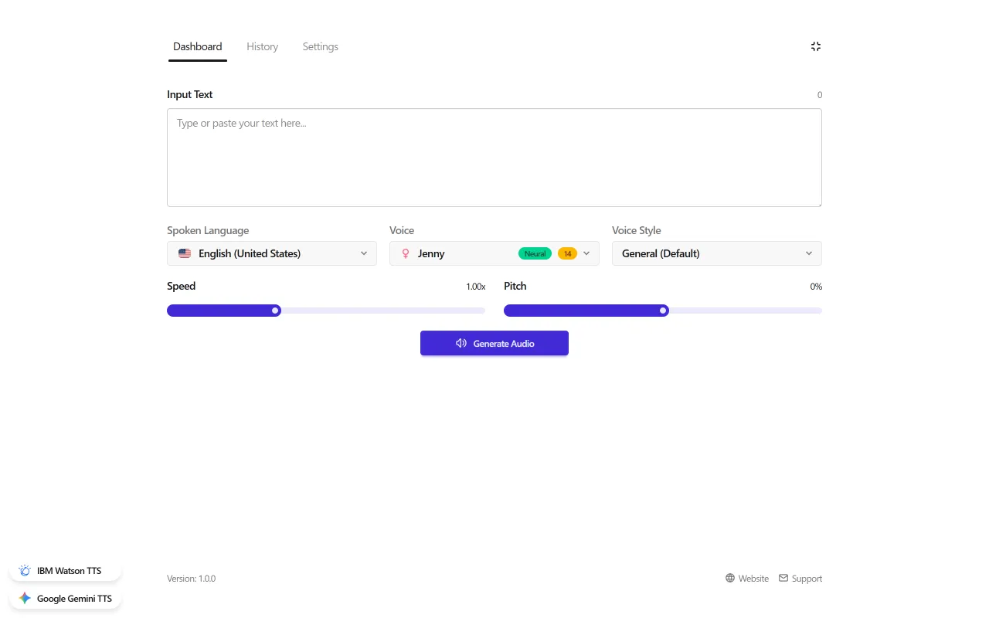Viewport: 989px width, 618px height.
Task: Open the Spoken Language dropdown
Action: (x=272, y=253)
